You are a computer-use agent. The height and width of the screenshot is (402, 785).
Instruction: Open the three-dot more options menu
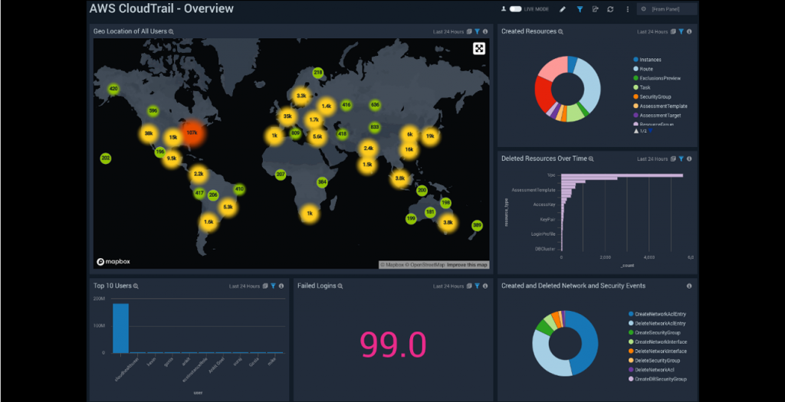pyautogui.click(x=627, y=9)
